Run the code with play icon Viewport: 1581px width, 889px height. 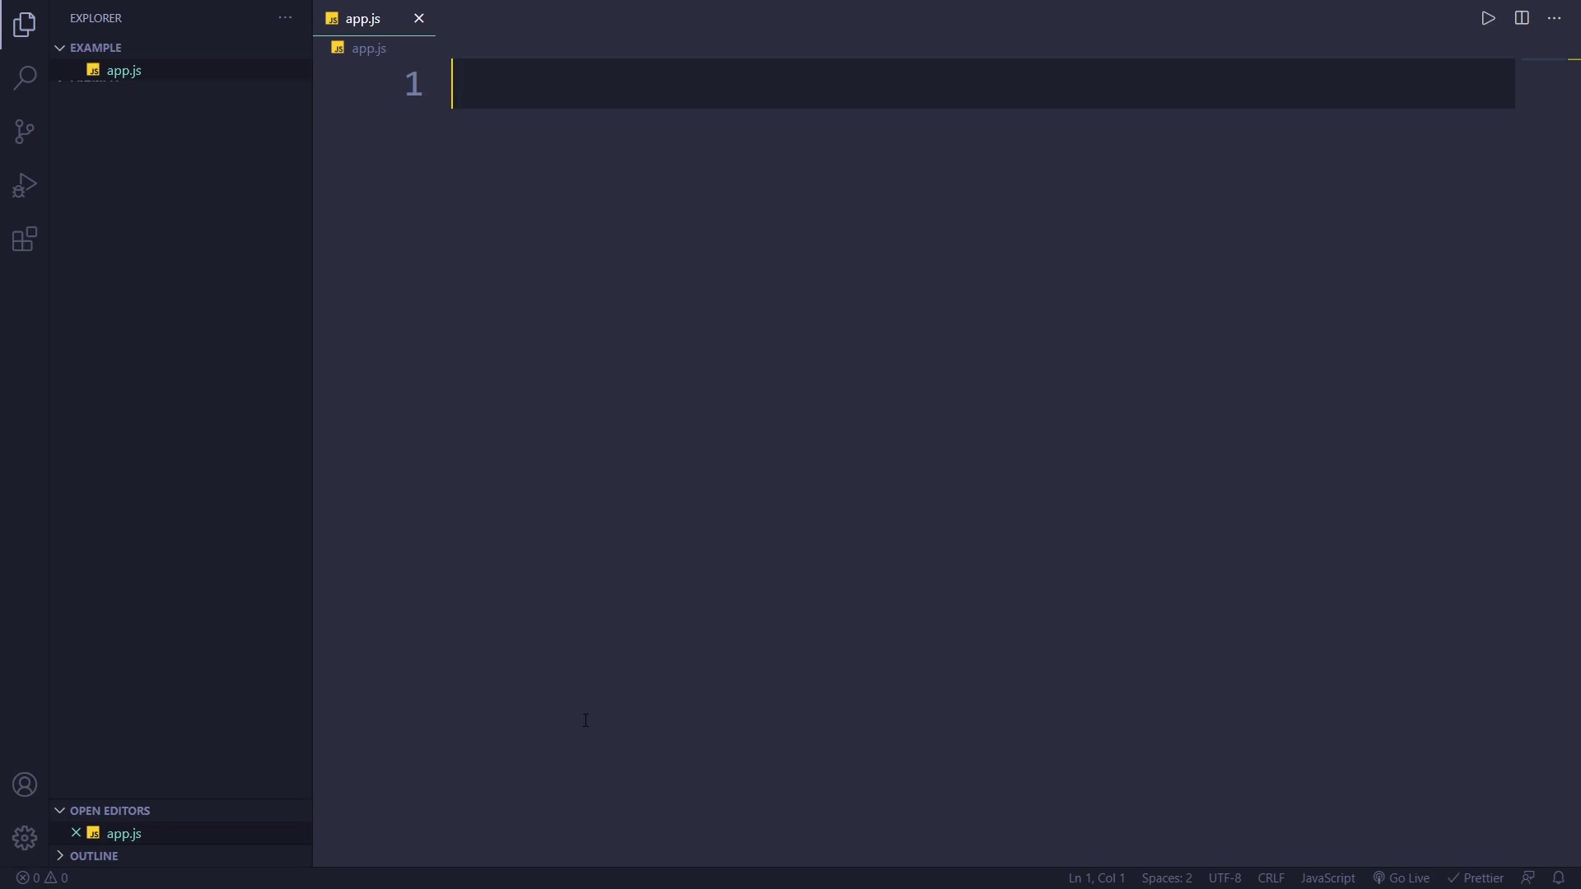[1488, 18]
